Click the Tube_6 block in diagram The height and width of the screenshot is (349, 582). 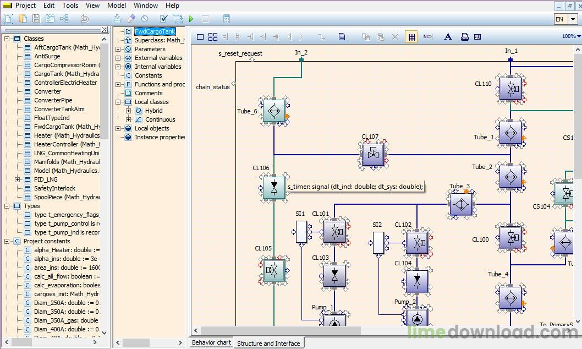274,111
